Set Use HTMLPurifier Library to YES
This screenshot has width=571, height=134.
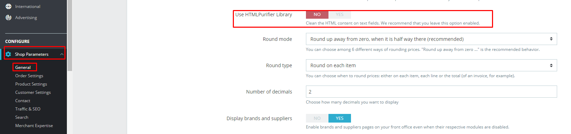tap(340, 15)
